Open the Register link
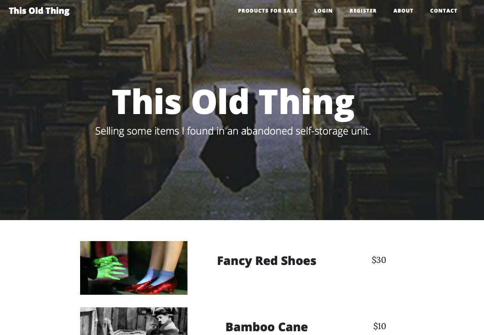This screenshot has height=335, width=484. tap(363, 11)
